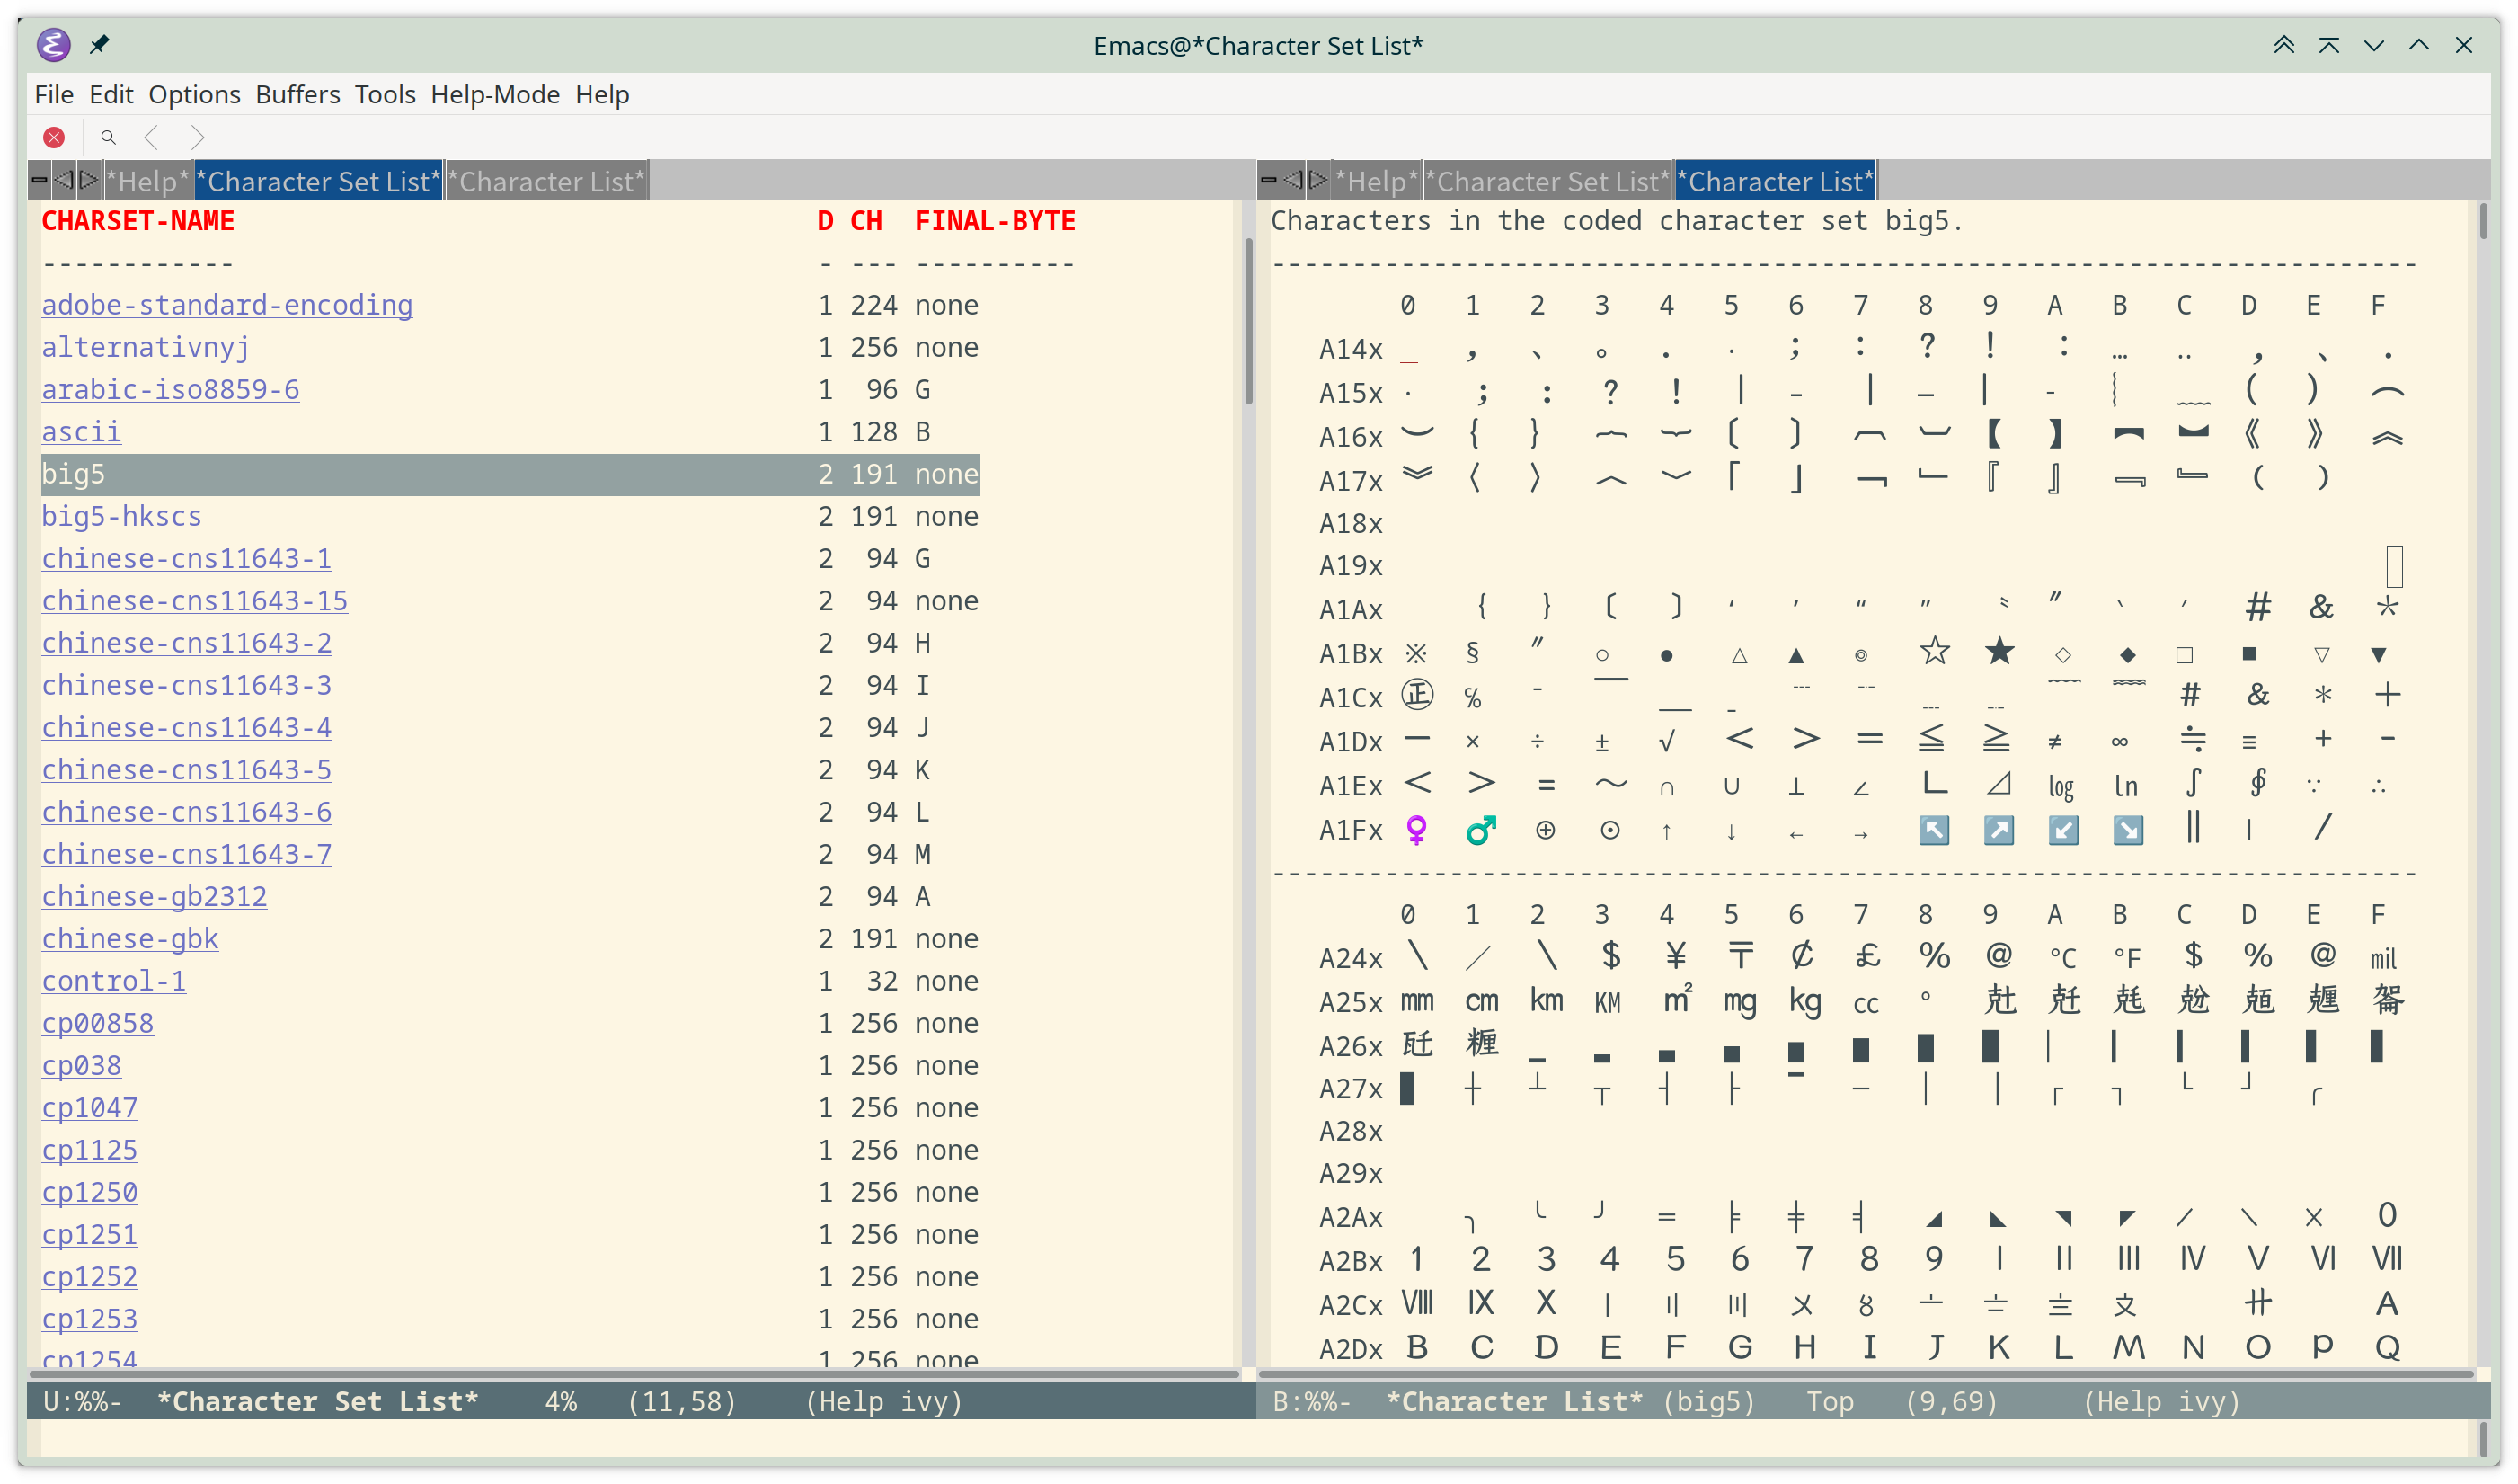This screenshot has width=2518, height=1484.
Task: Open the chinese-cns11643-15 link
Action: point(194,600)
